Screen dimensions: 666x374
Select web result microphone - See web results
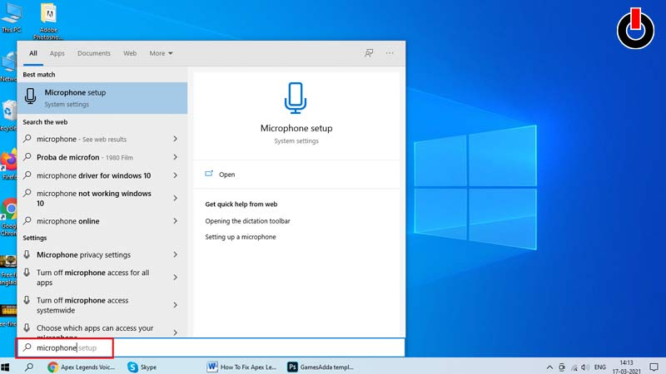pyautogui.click(x=102, y=139)
